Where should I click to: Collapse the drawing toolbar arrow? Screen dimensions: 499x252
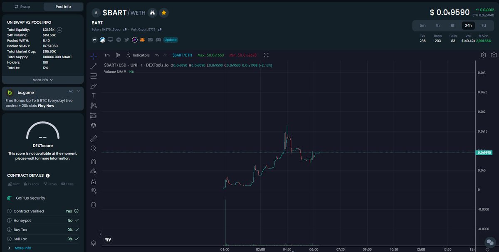point(100,234)
